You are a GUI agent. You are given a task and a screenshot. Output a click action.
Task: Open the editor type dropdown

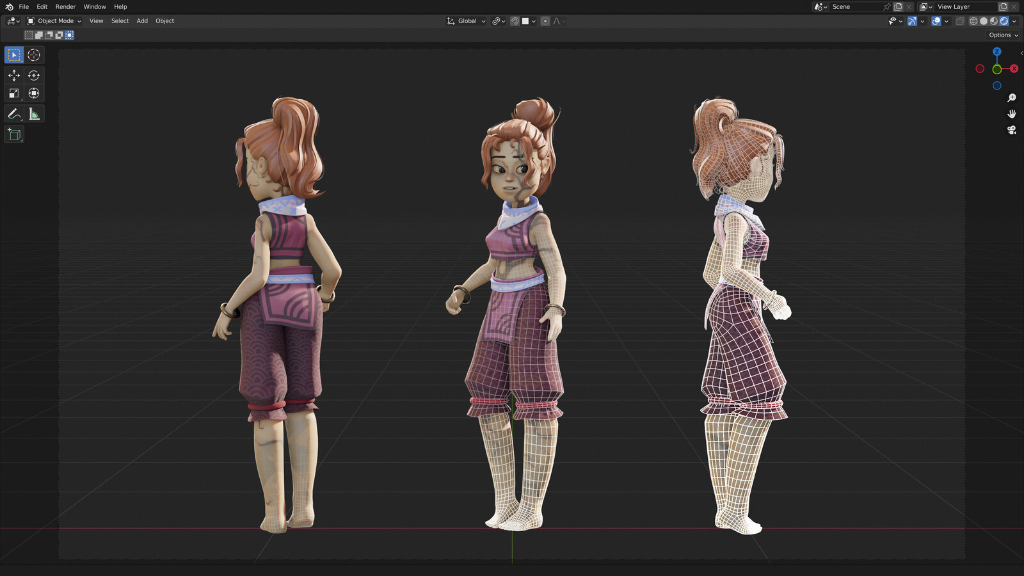coord(13,21)
